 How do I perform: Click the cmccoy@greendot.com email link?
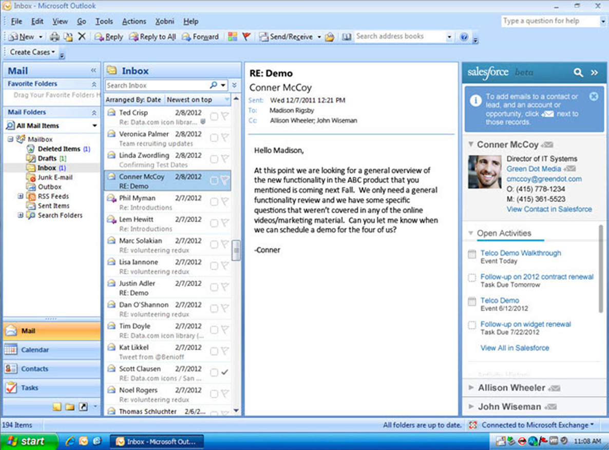tap(544, 179)
